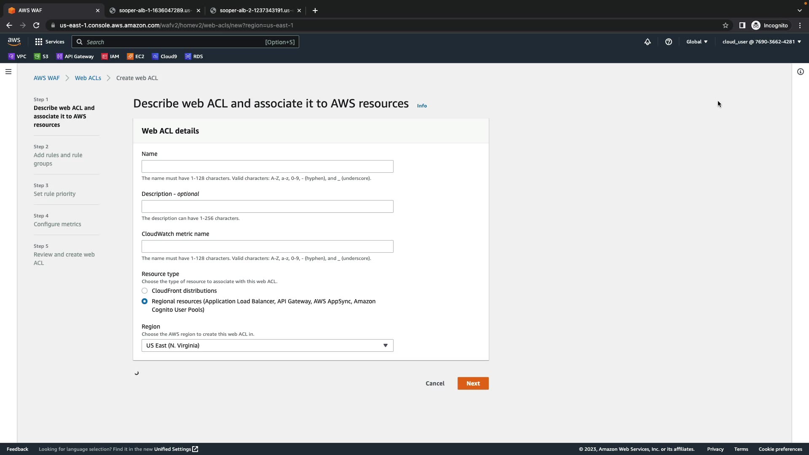Open the EC2 shortcut in favorites bar

tap(136, 56)
